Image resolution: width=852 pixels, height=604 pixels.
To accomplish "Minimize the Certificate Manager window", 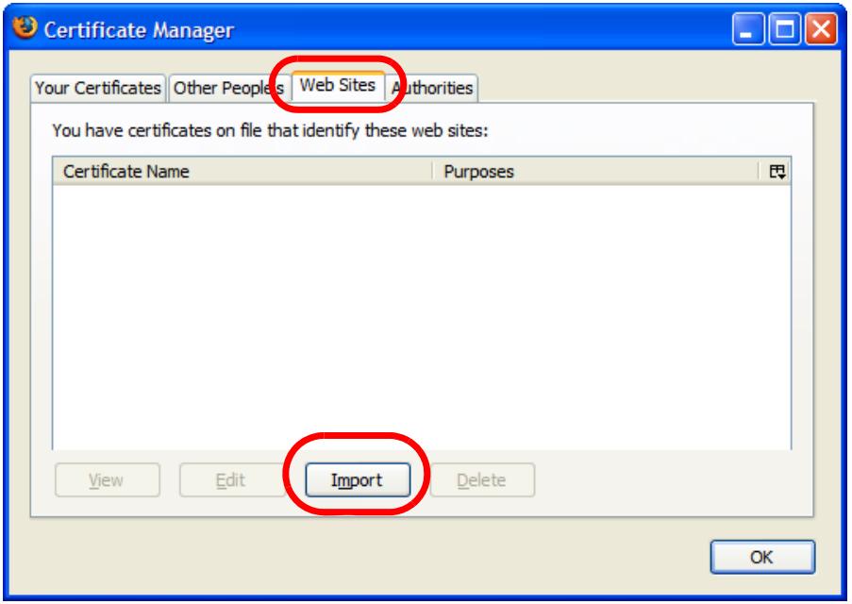I will tap(747, 29).
